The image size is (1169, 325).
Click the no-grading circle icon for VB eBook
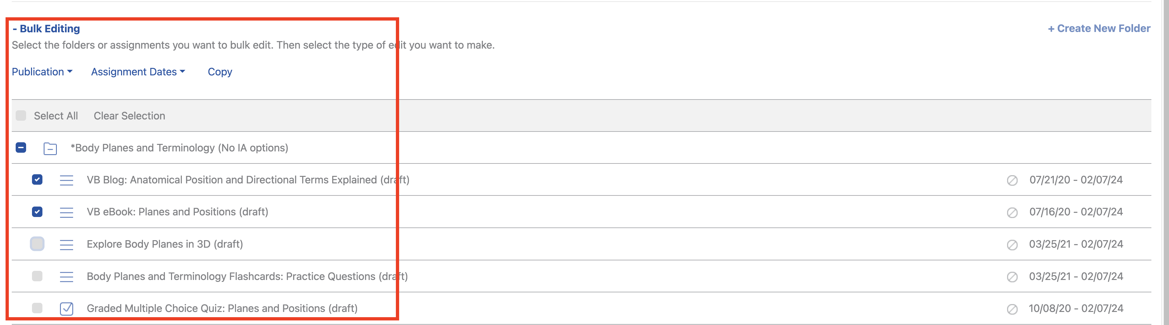[x=1012, y=212]
